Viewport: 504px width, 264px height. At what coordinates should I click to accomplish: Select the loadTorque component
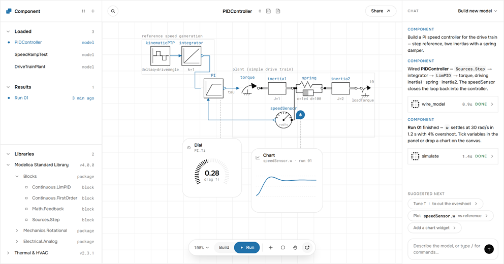point(365,91)
